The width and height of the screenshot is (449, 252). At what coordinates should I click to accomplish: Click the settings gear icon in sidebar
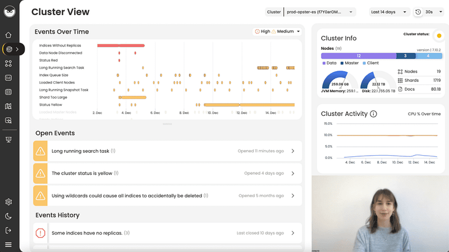tap(8, 202)
